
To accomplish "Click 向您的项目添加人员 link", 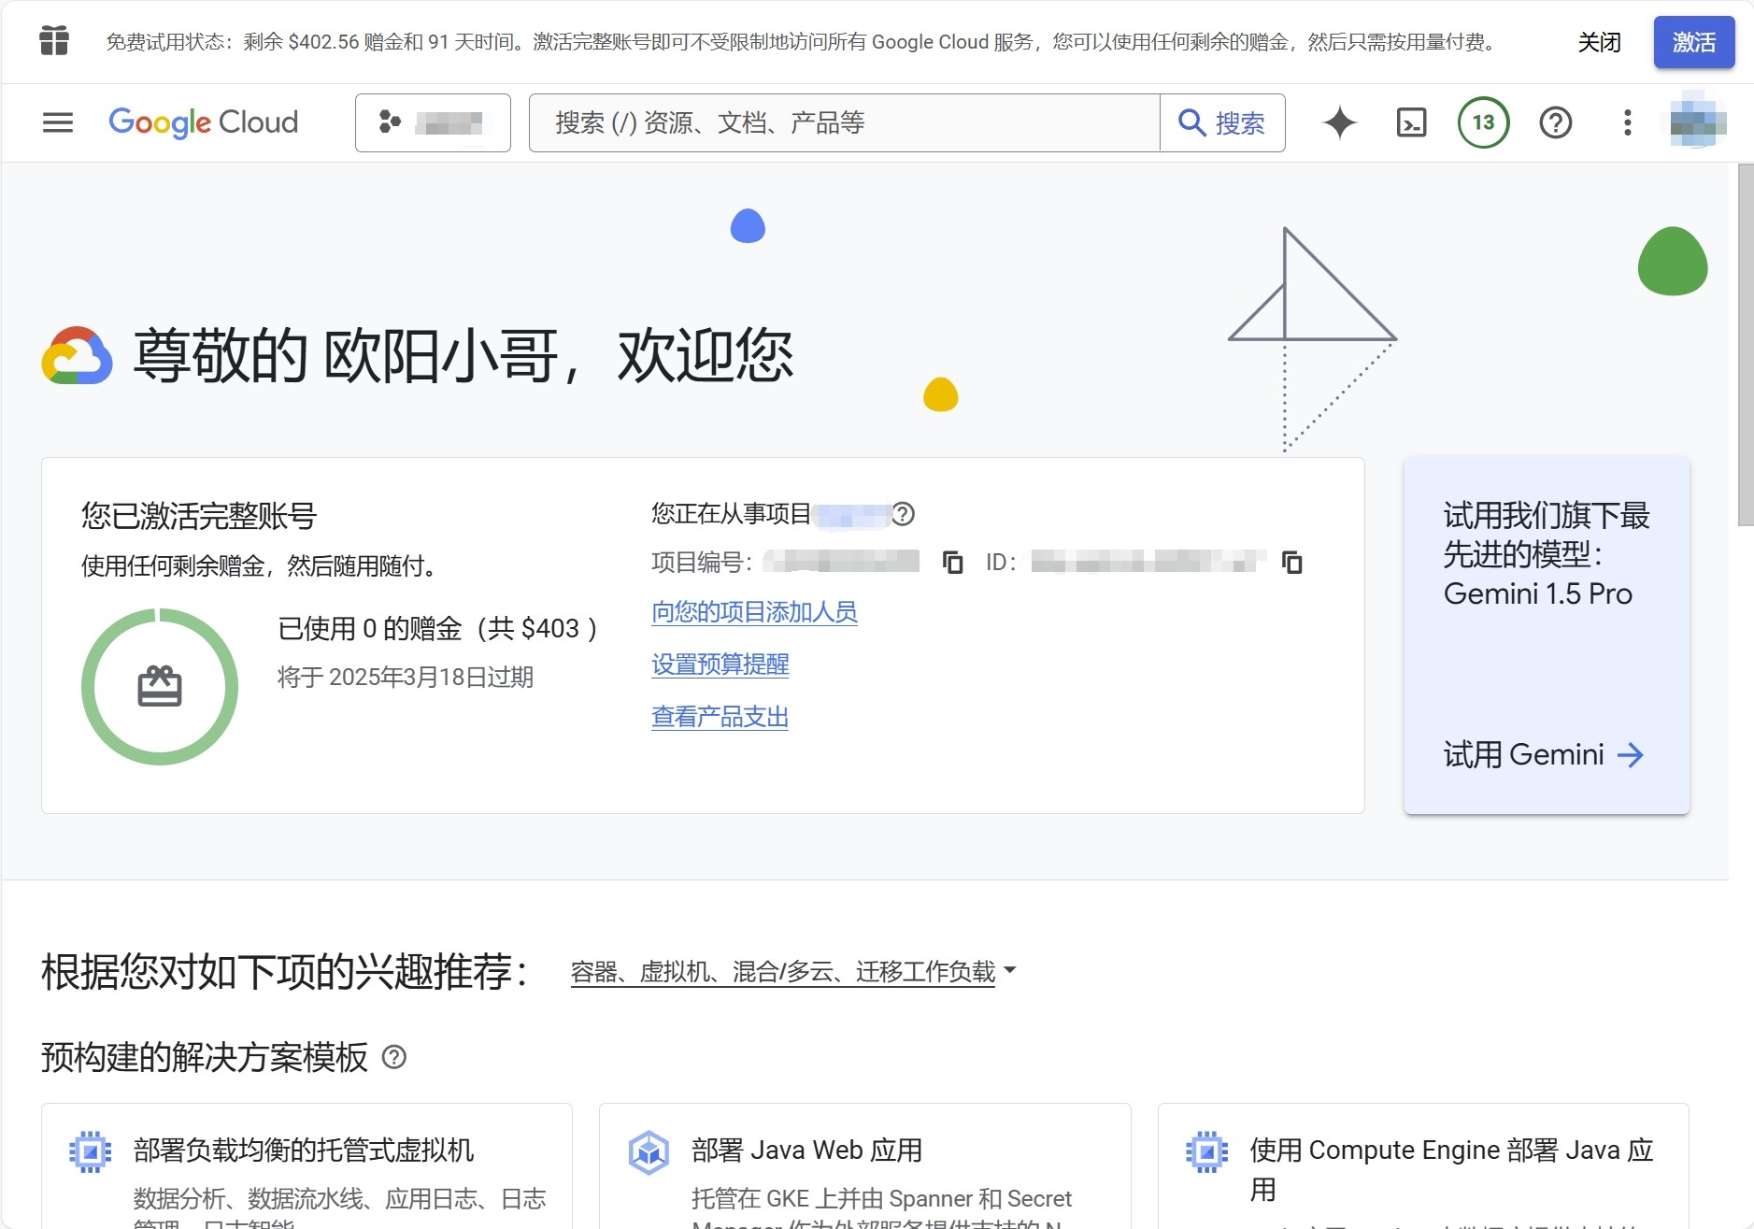I will [x=753, y=612].
